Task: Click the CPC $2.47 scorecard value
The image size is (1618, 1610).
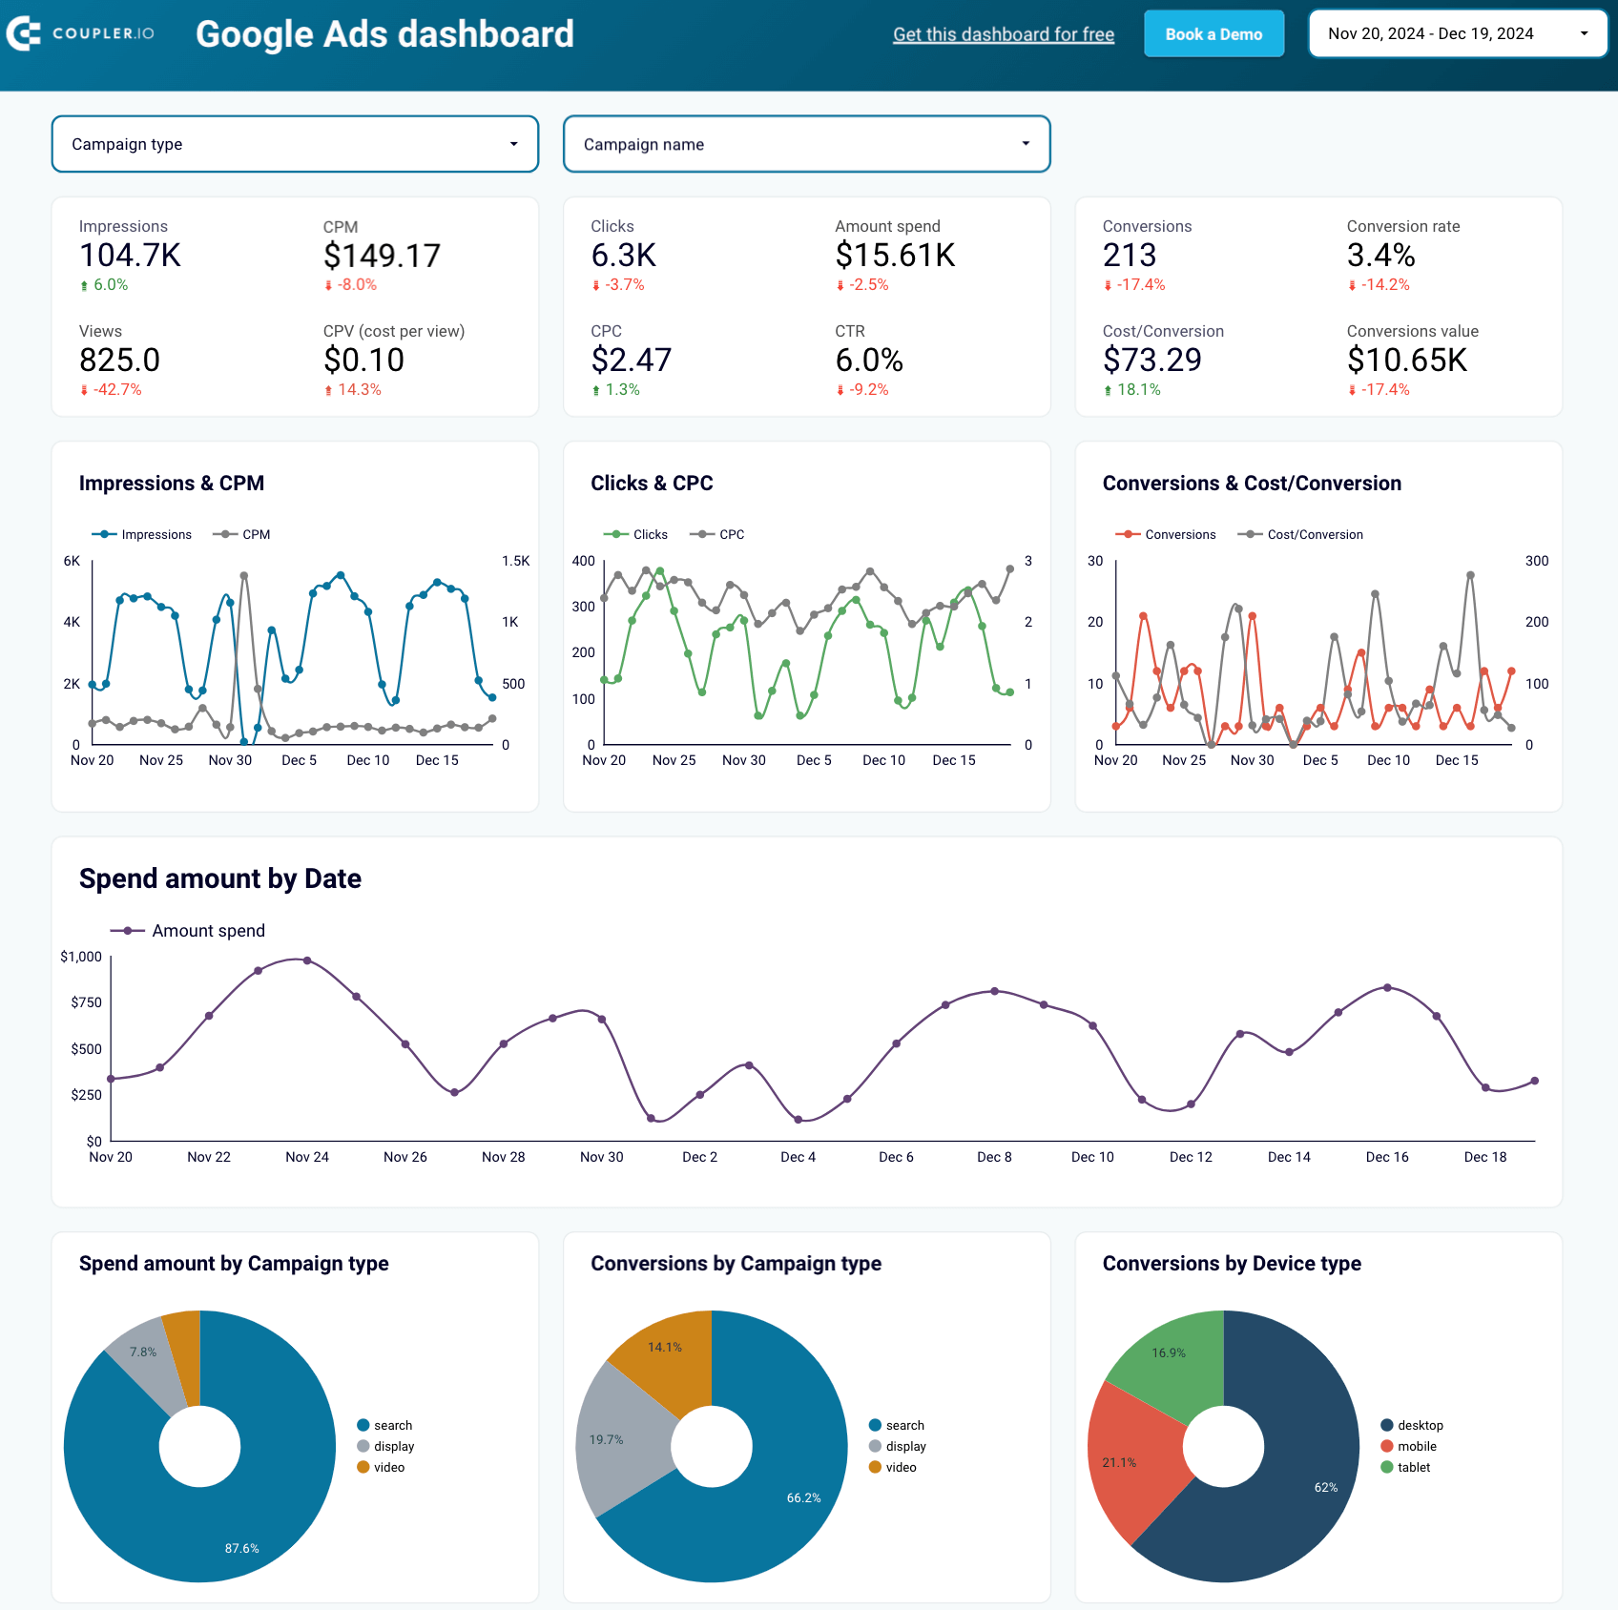Action: tap(631, 361)
